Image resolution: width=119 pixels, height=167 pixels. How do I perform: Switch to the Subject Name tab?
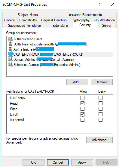(28, 14)
